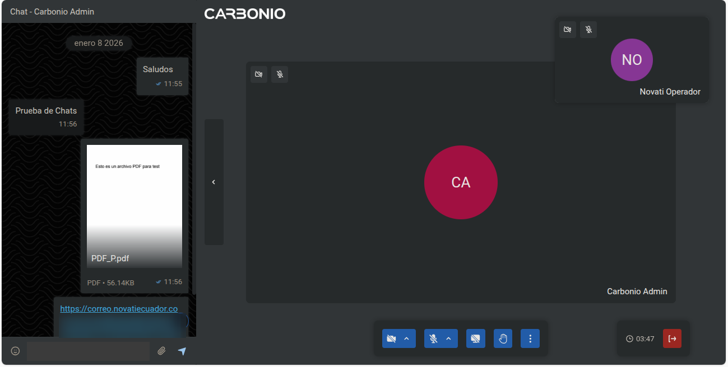
Task: Click camera-off icon on Novati Operador tile
Action: (568, 30)
